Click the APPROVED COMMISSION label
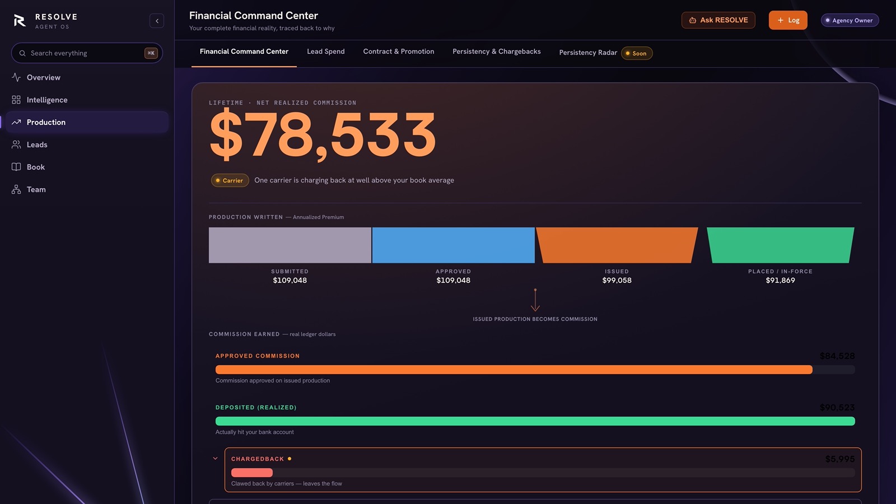This screenshot has height=504, width=896. point(258,356)
